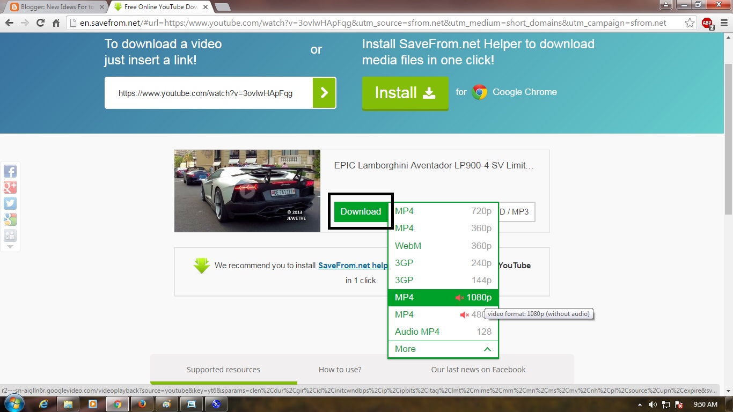
Task: Click the HD / MP3 button
Action: (x=516, y=212)
